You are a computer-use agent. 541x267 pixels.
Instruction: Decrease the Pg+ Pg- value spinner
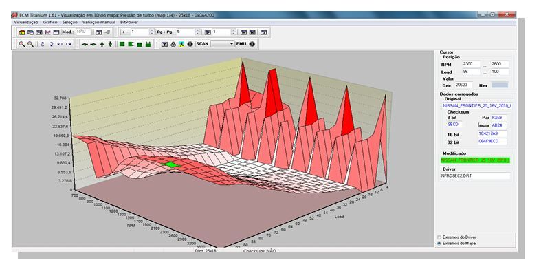pyautogui.click(x=197, y=34)
